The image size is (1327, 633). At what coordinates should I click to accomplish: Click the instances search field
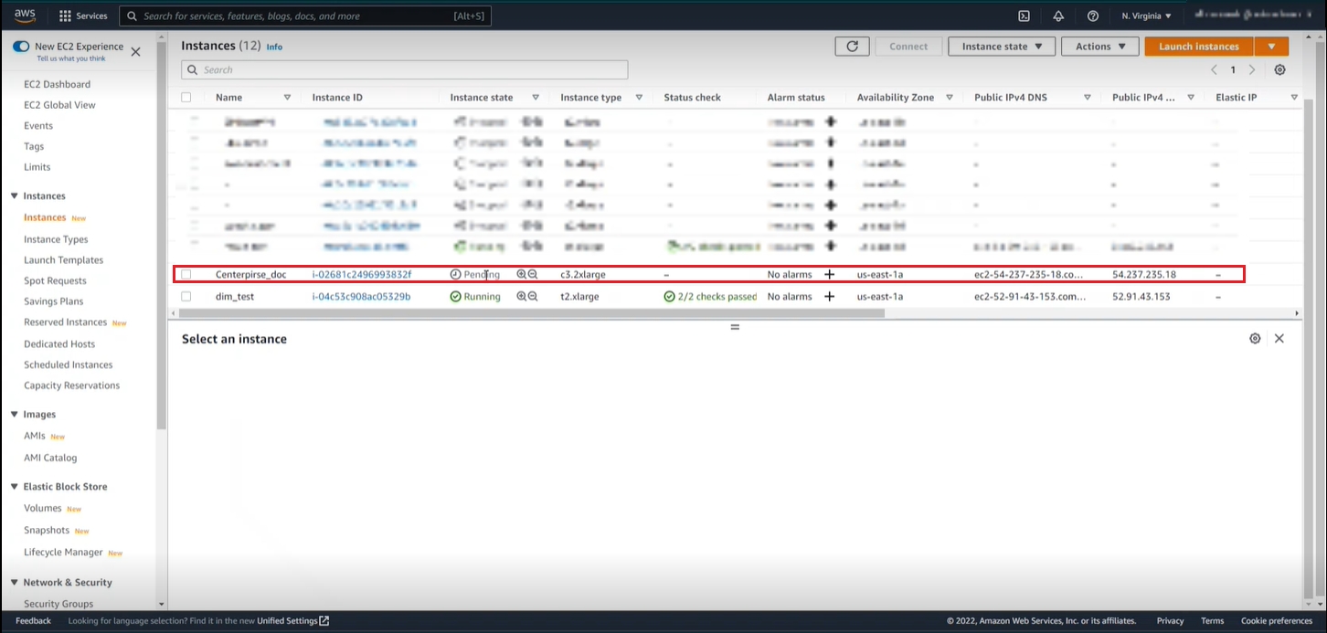point(405,70)
